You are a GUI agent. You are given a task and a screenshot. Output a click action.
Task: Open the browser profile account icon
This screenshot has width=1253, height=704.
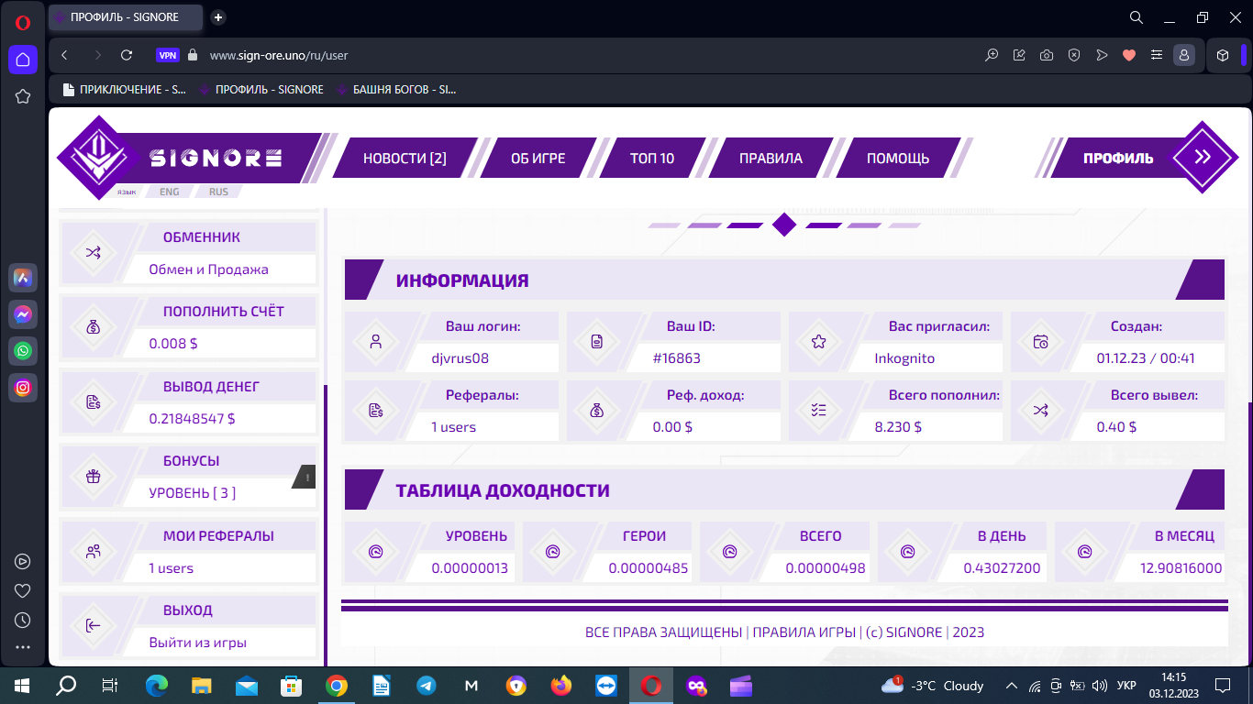[1184, 55]
